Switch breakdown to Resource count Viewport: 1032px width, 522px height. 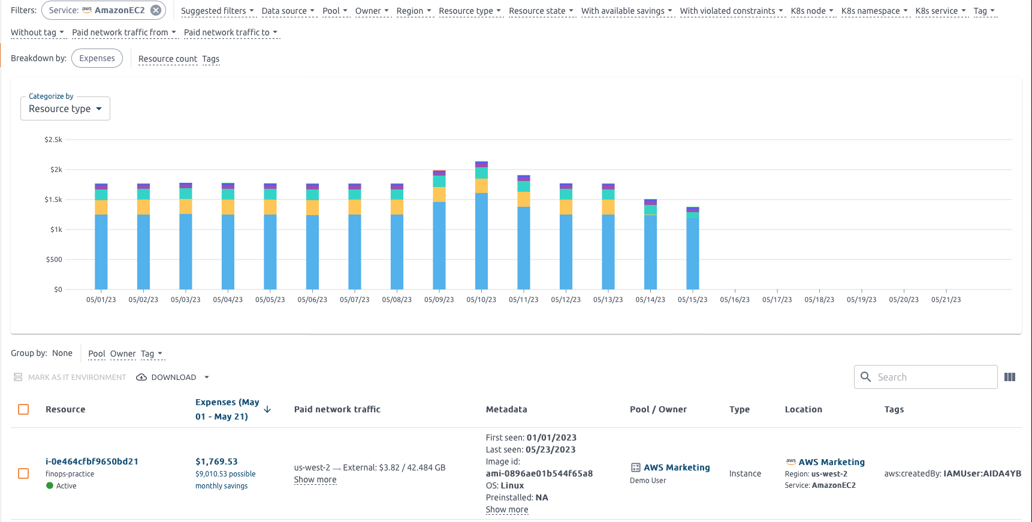(x=167, y=59)
